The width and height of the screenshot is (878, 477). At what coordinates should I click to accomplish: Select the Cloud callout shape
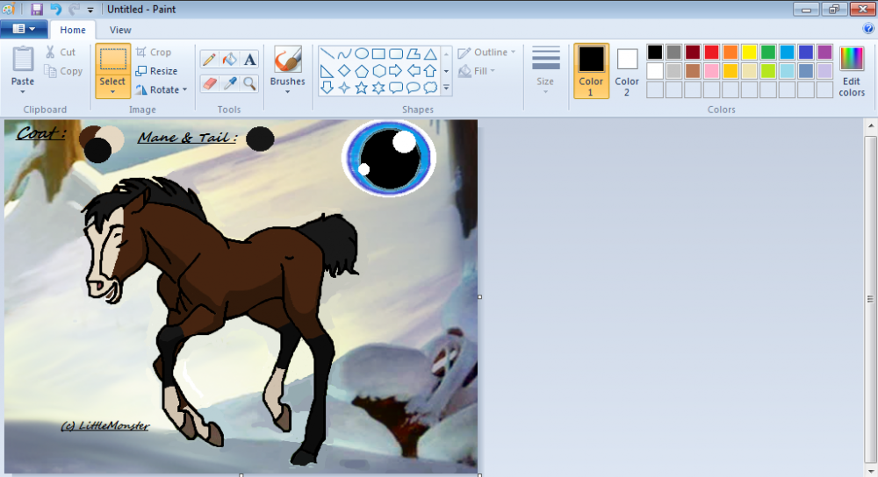[x=430, y=88]
